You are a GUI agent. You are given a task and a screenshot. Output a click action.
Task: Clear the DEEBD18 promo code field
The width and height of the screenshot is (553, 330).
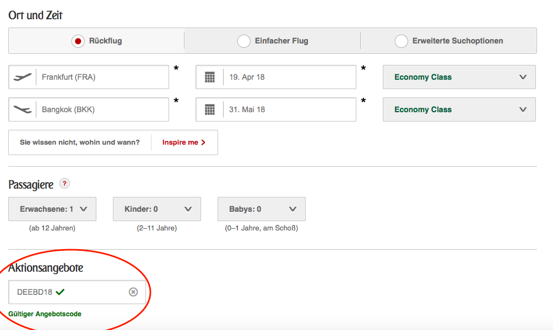tap(133, 292)
